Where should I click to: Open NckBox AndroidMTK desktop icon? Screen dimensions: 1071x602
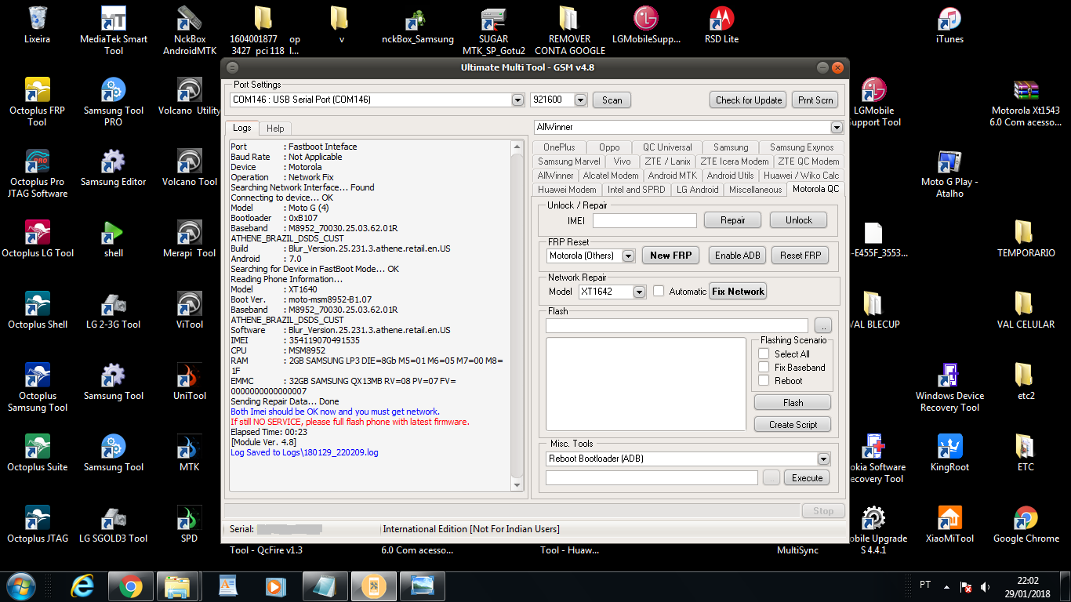(x=190, y=31)
